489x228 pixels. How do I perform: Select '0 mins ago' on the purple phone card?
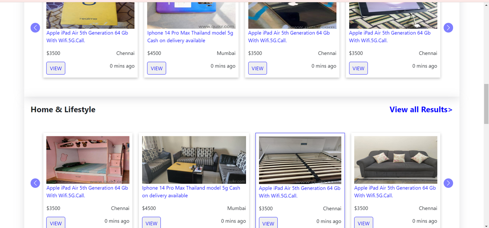223,66
